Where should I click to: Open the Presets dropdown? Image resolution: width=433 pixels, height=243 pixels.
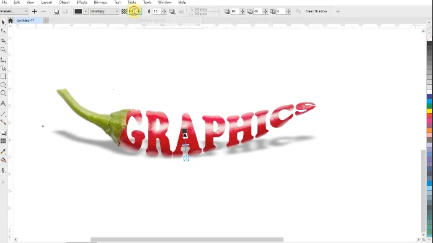(x=14, y=11)
